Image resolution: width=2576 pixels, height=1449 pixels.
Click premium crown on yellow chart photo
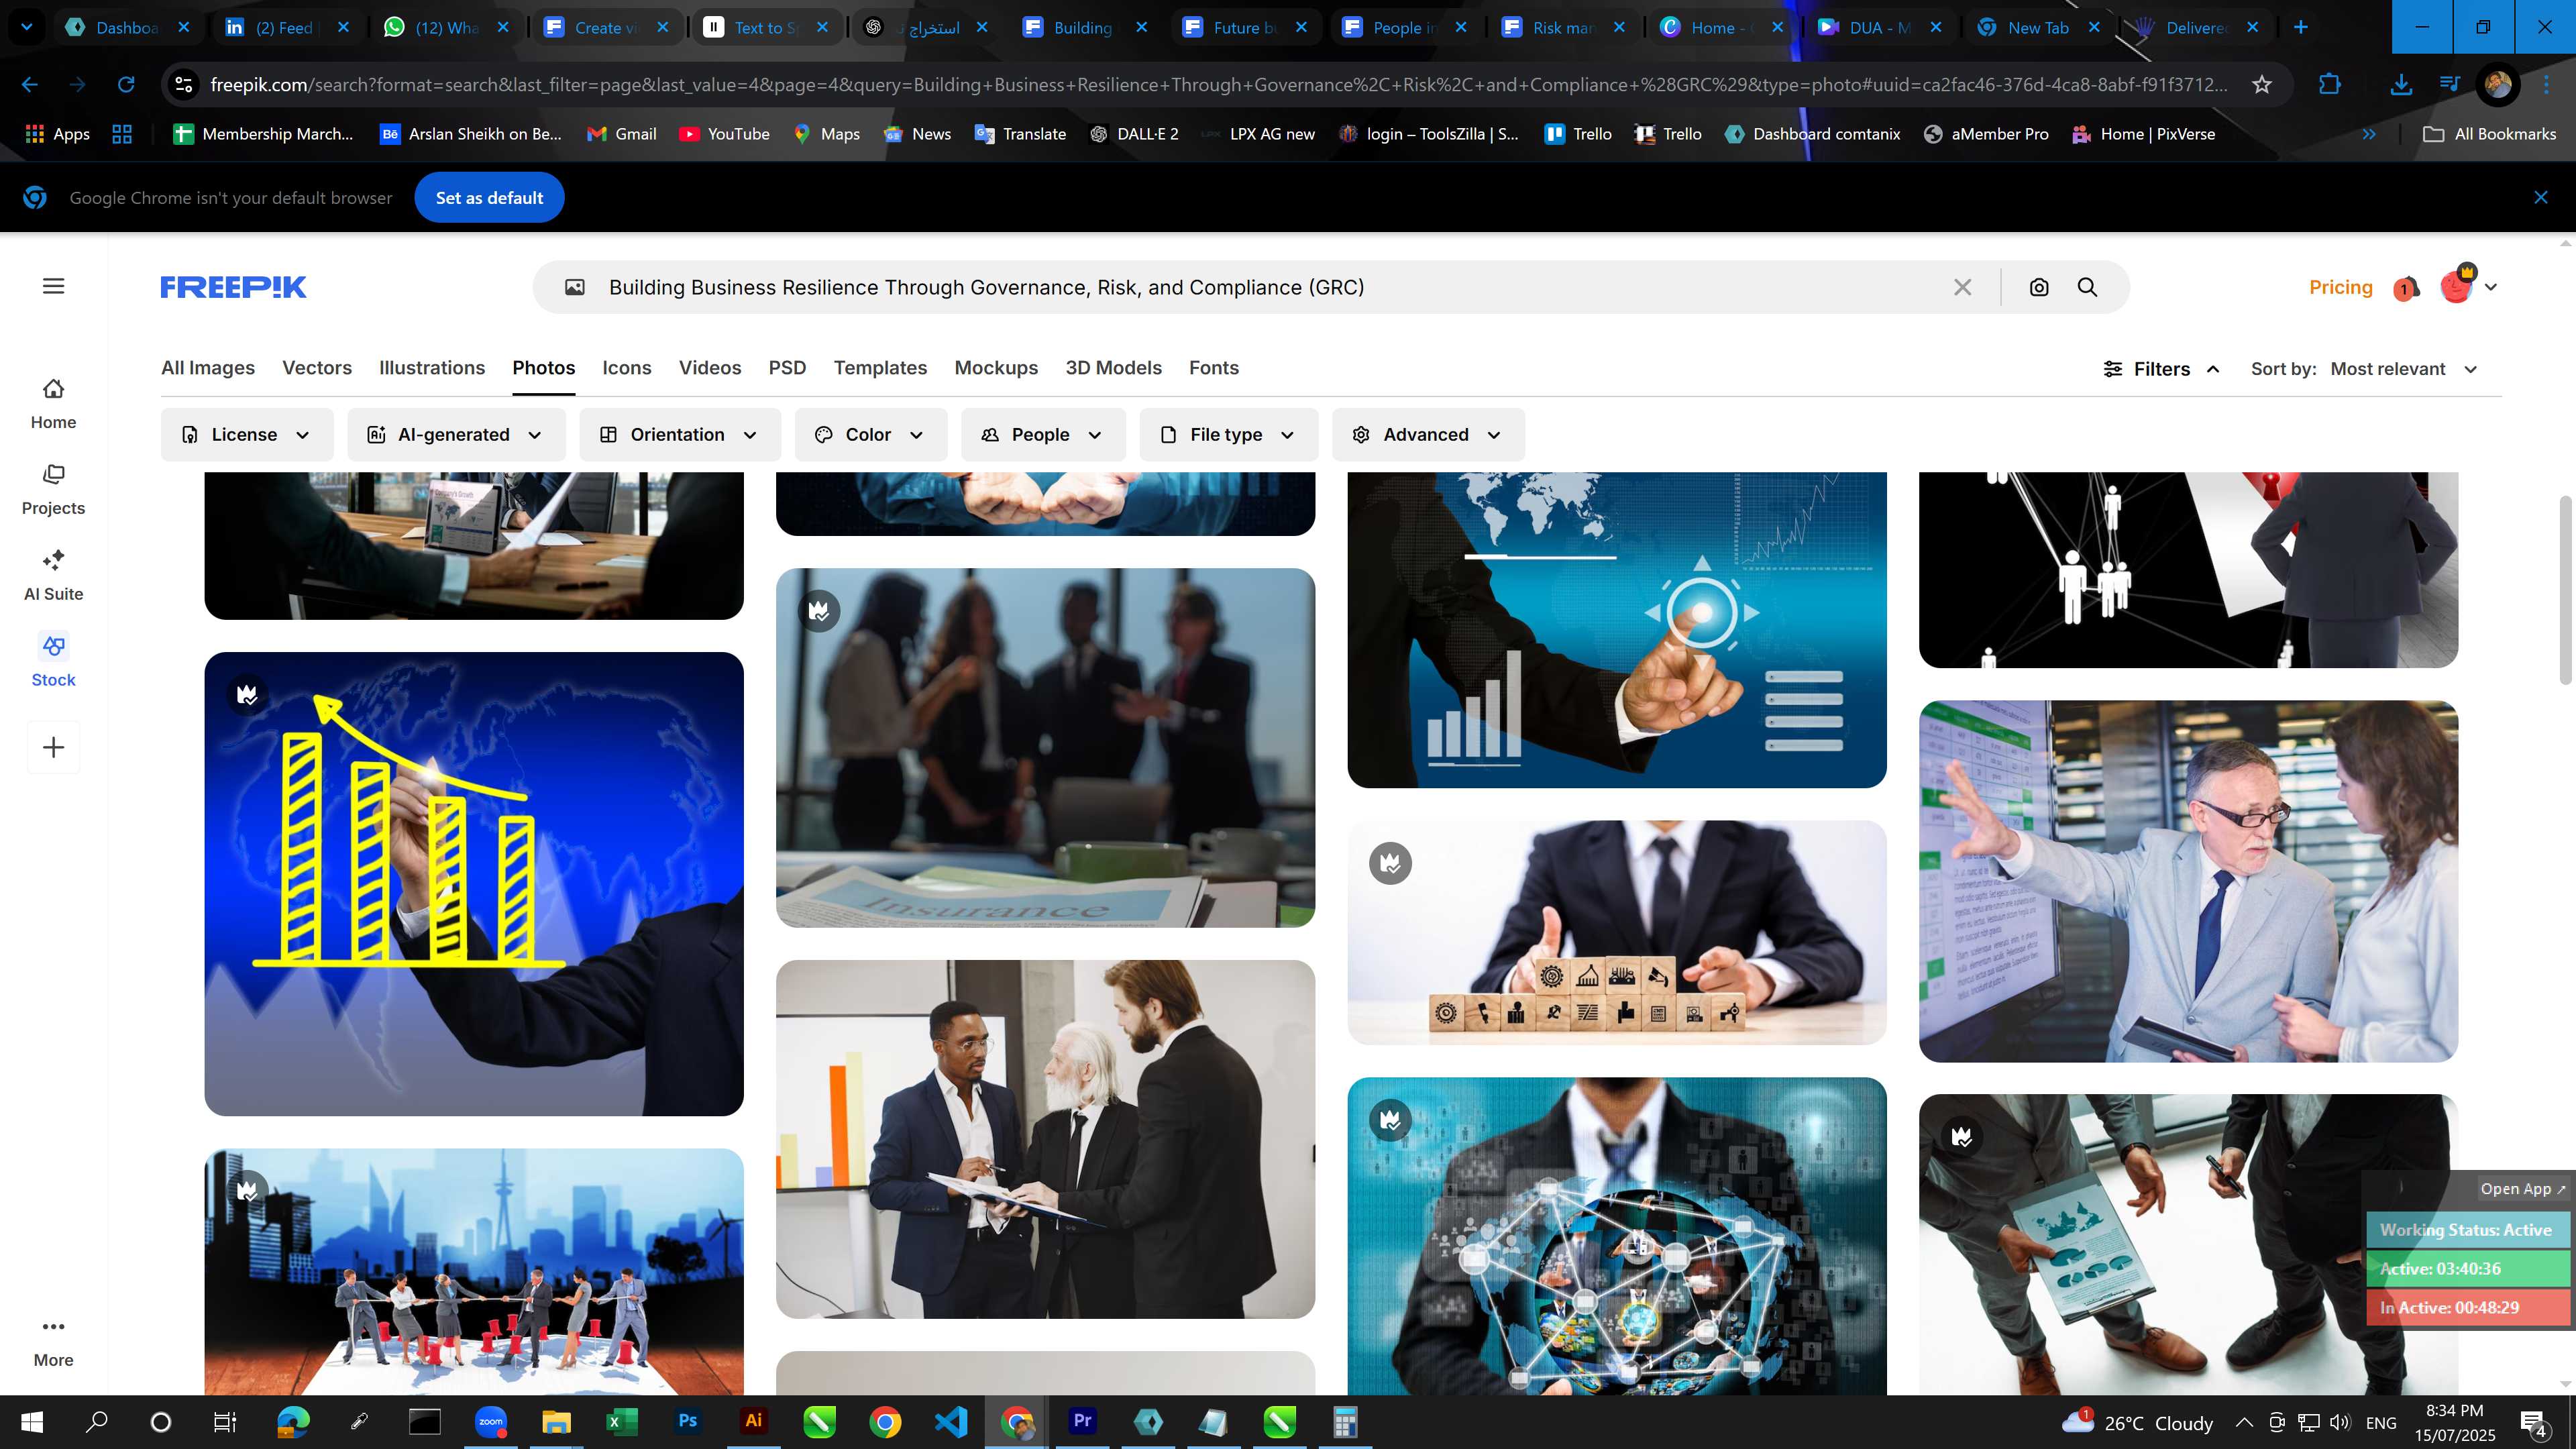(247, 694)
